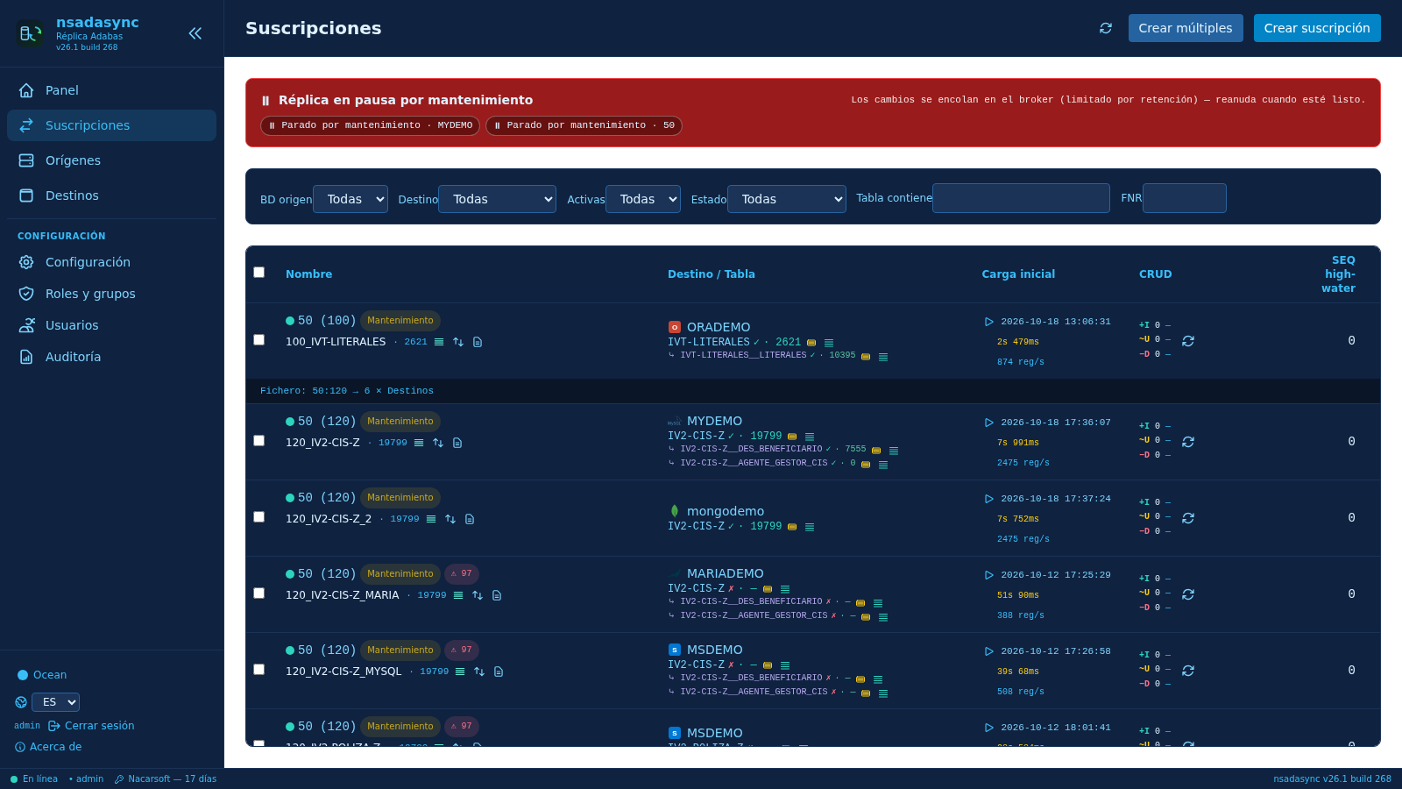Click the ORADEMO Oracle destination icon

(x=675, y=327)
